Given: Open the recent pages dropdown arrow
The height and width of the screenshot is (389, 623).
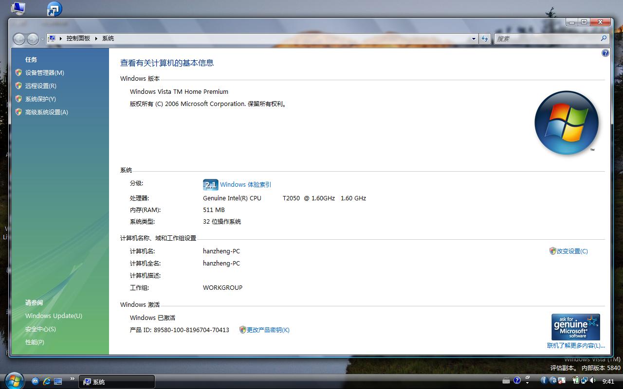Looking at the screenshot, I should click(42, 39).
